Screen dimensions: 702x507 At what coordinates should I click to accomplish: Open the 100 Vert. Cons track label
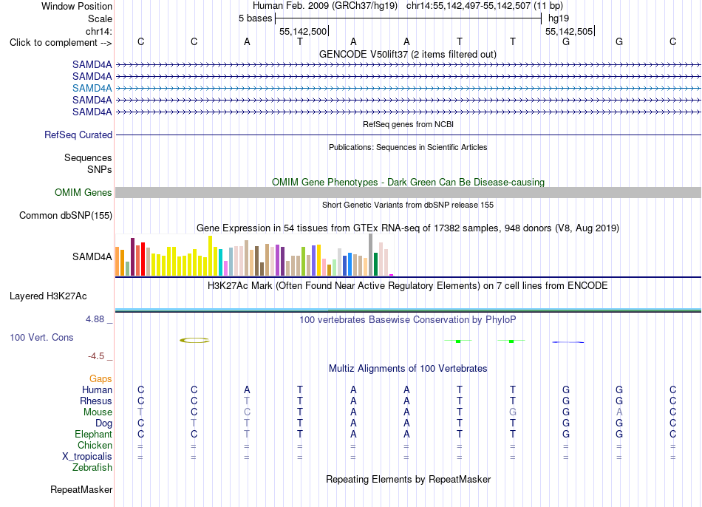[x=41, y=337]
